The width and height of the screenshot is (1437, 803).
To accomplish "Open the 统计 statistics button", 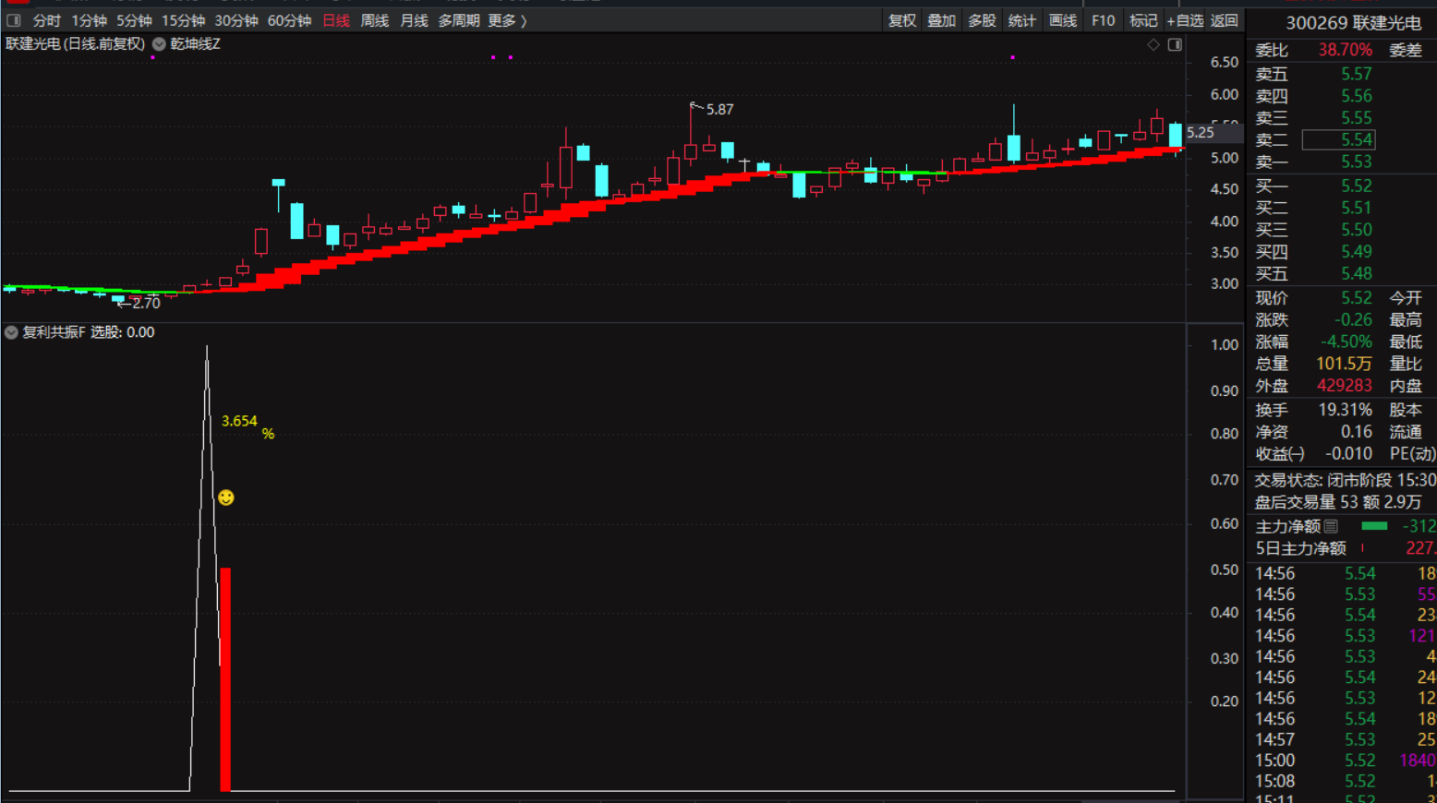I will [1021, 20].
